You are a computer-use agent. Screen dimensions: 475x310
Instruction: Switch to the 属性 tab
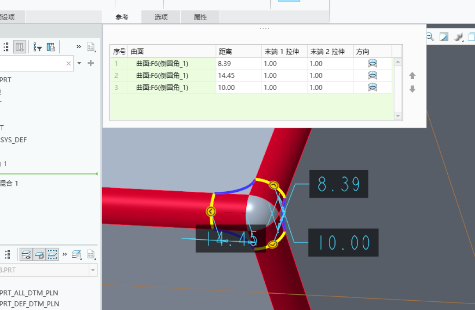(x=200, y=17)
